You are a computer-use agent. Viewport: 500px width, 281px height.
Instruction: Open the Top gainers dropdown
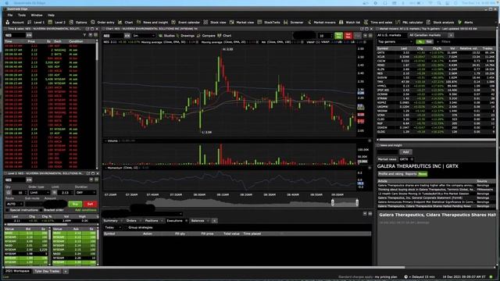coord(395,41)
